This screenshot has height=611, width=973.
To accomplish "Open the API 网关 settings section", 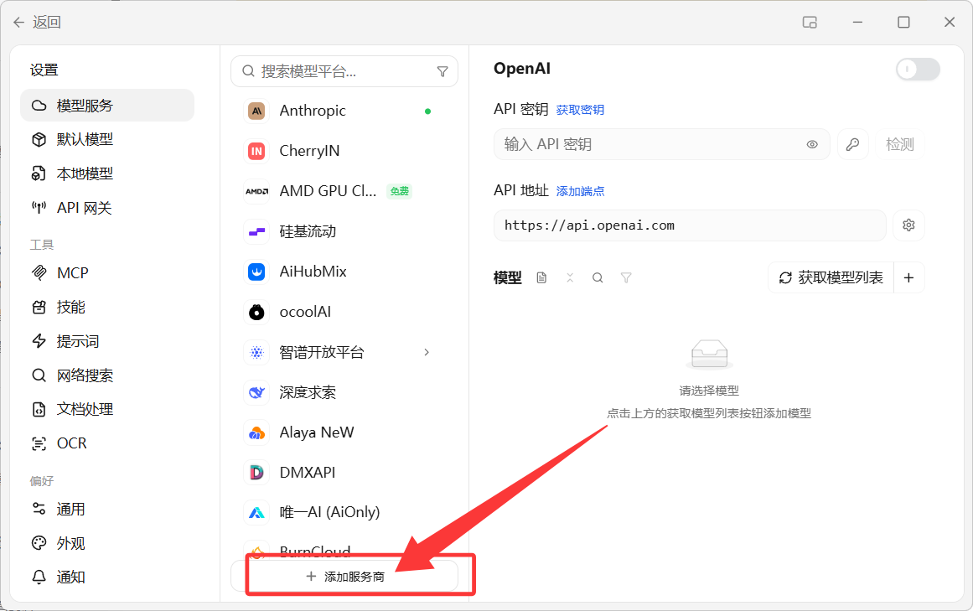I will coord(107,208).
